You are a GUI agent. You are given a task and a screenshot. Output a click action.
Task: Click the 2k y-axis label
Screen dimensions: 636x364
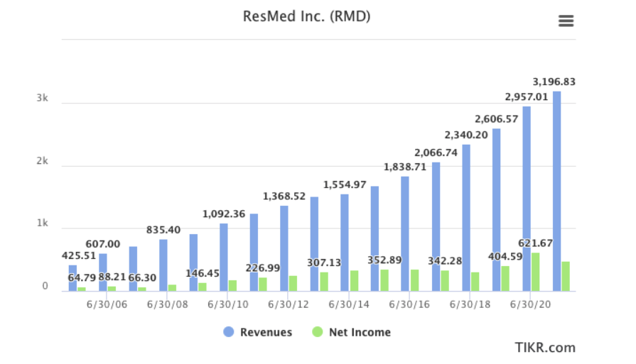42,161
